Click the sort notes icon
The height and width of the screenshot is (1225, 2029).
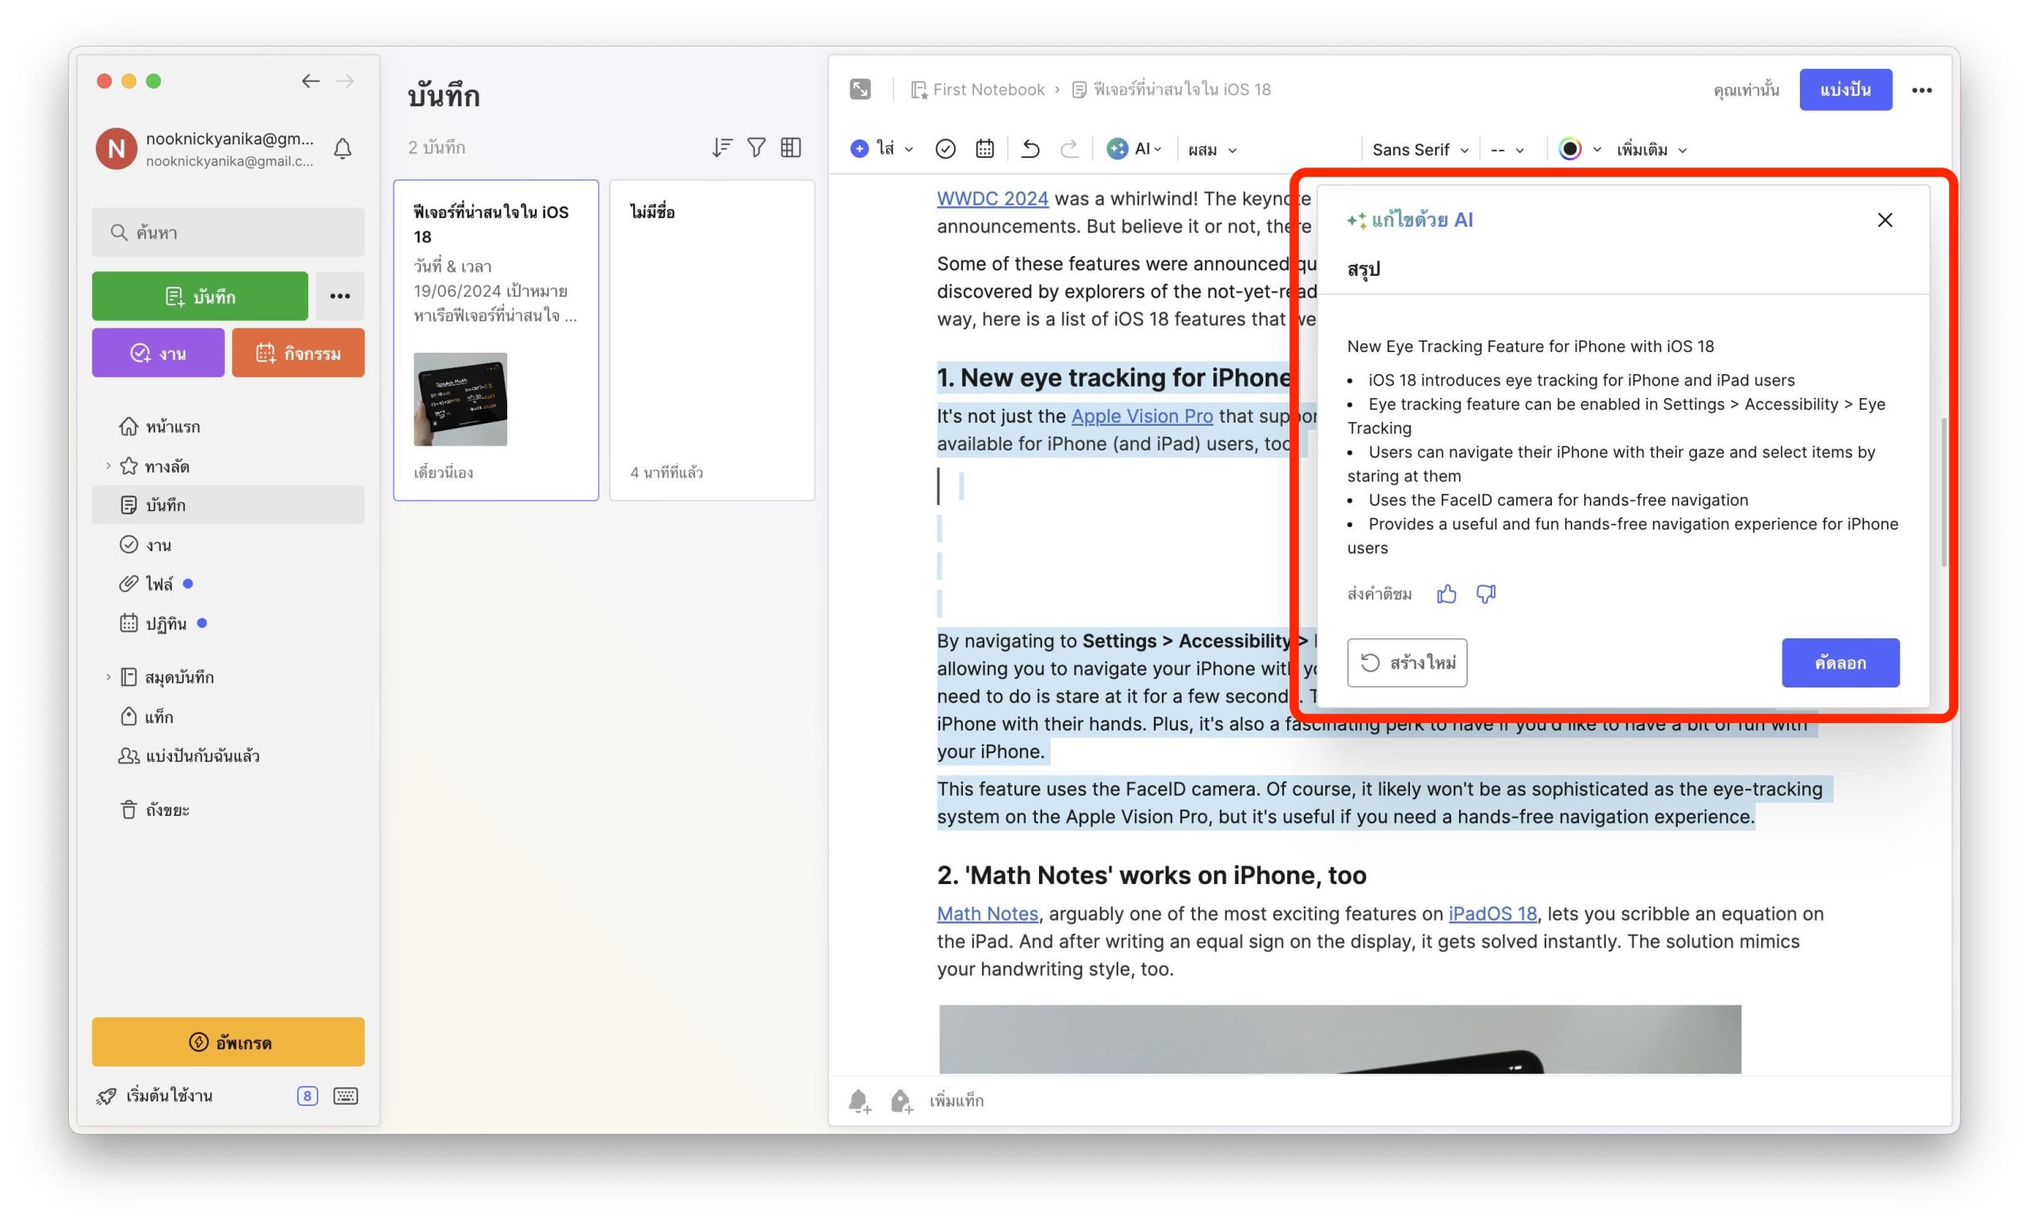[721, 147]
